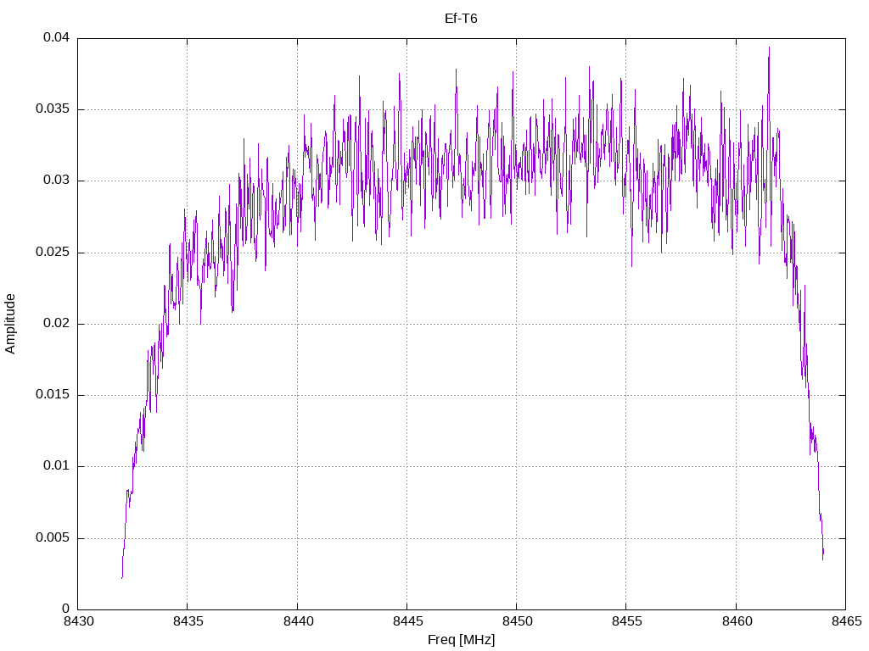Image resolution: width=869 pixels, height=651 pixels.
Task: Click the tallest spectrum peak near 8461.5 MHz
Action: tap(769, 48)
